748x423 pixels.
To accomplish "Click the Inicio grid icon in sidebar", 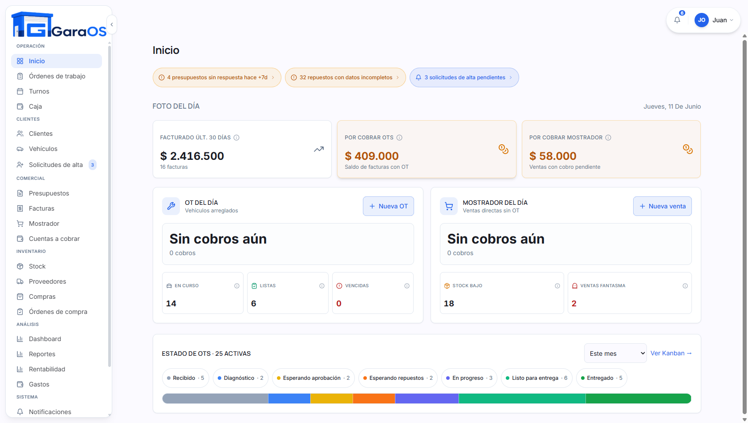I will [20, 61].
